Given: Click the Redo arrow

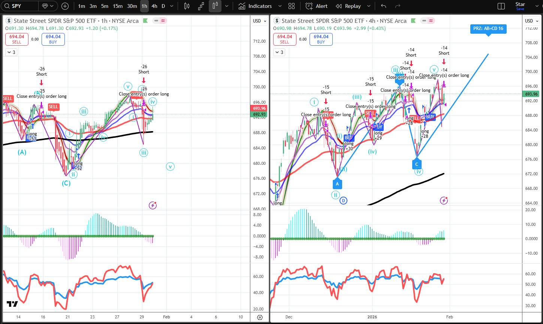Looking at the screenshot, I should click(398, 6).
